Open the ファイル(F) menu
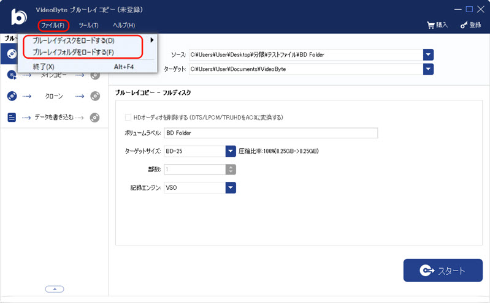This screenshot has height=303, width=490. (53, 25)
